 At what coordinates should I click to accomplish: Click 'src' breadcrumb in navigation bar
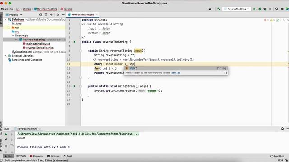18,9
